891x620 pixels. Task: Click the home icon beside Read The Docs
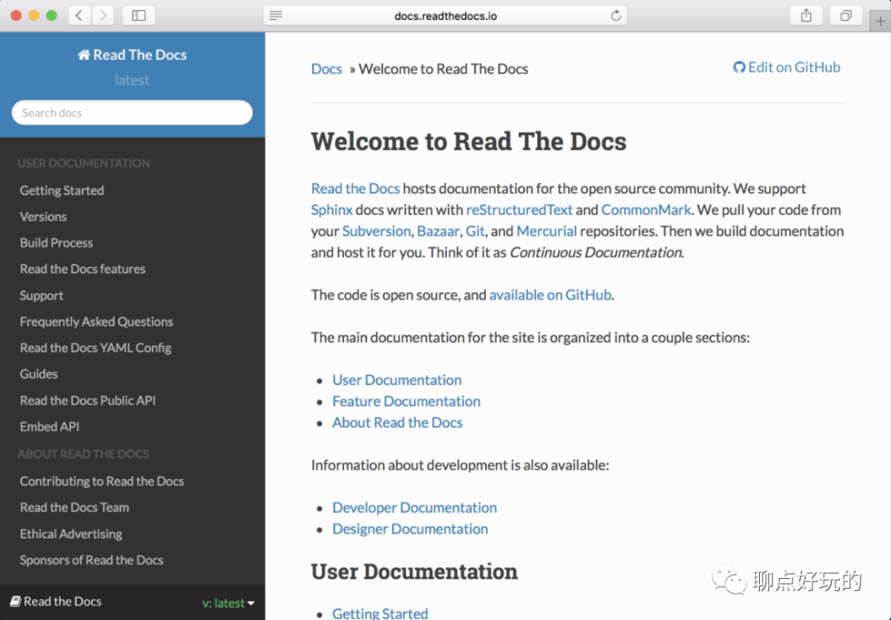pyautogui.click(x=84, y=54)
